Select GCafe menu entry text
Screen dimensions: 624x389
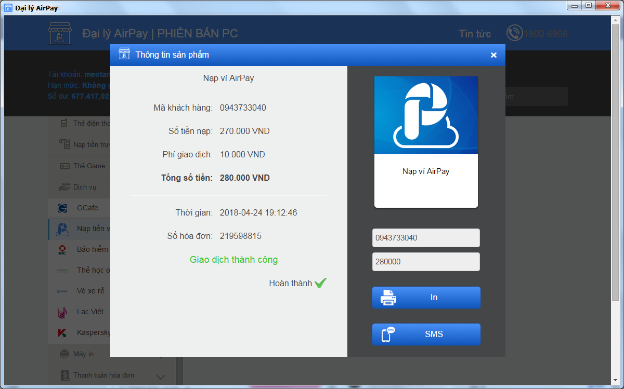pyautogui.click(x=87, y=208)
